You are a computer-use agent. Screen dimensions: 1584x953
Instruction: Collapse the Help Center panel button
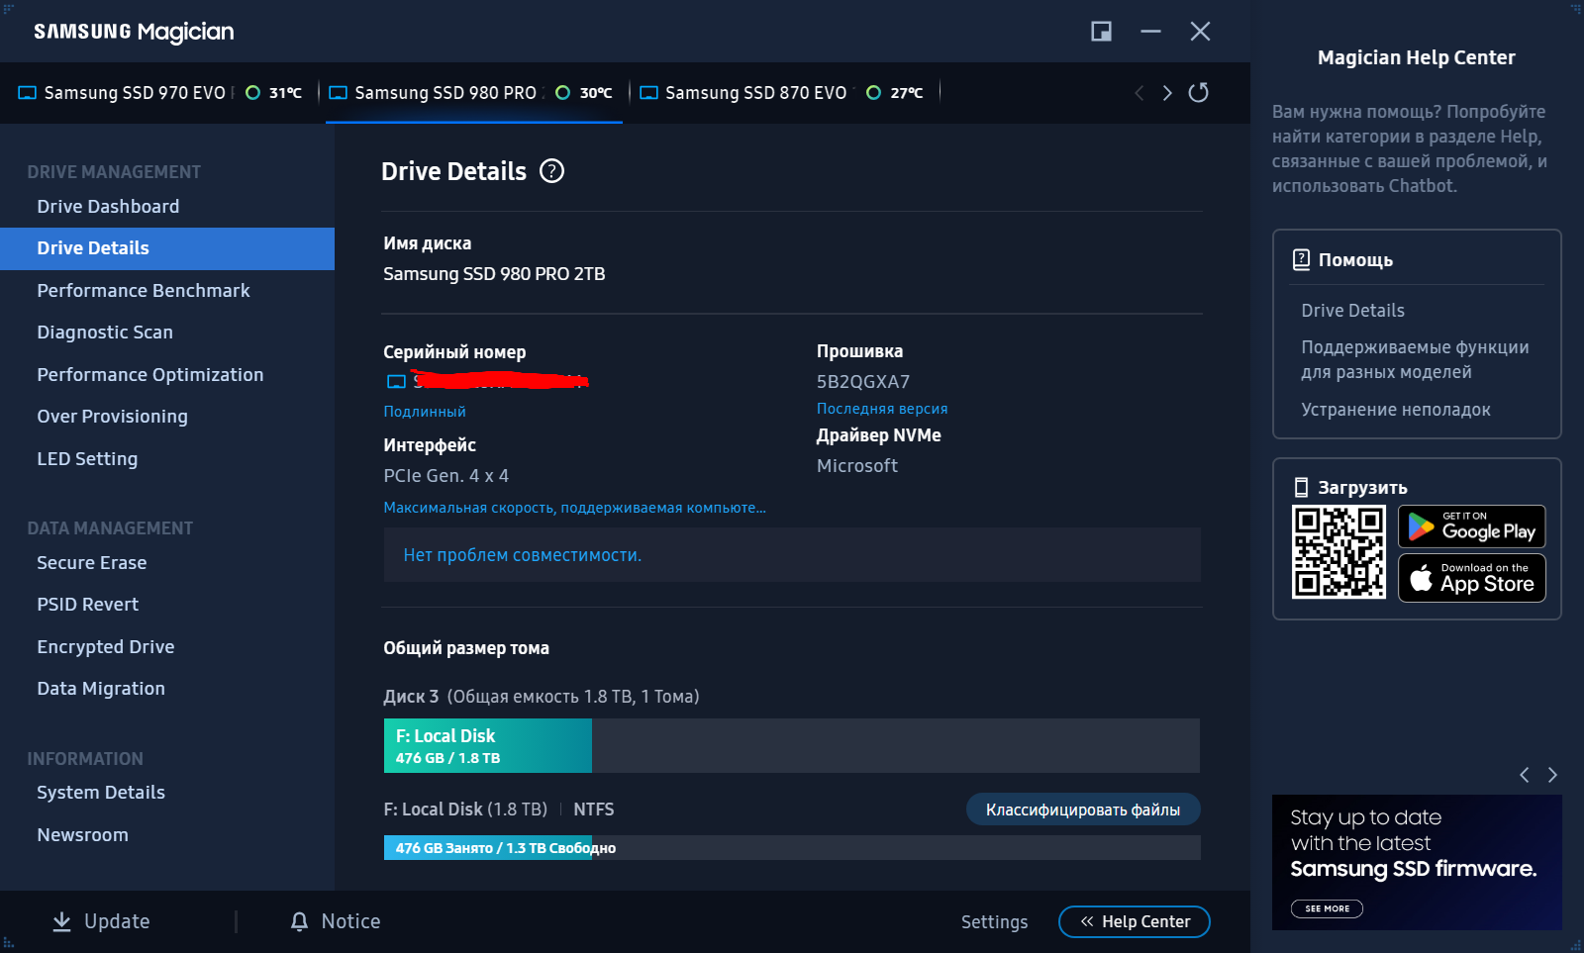pos(1135,921)
